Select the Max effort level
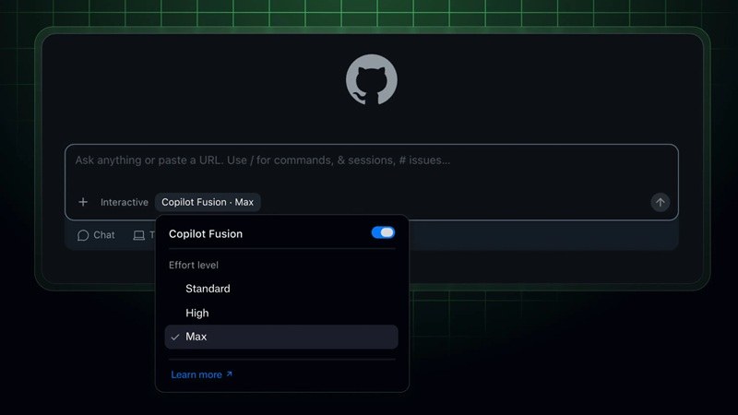Image resolution: width=738 pixels, height=415 pixels. [281, 337]
